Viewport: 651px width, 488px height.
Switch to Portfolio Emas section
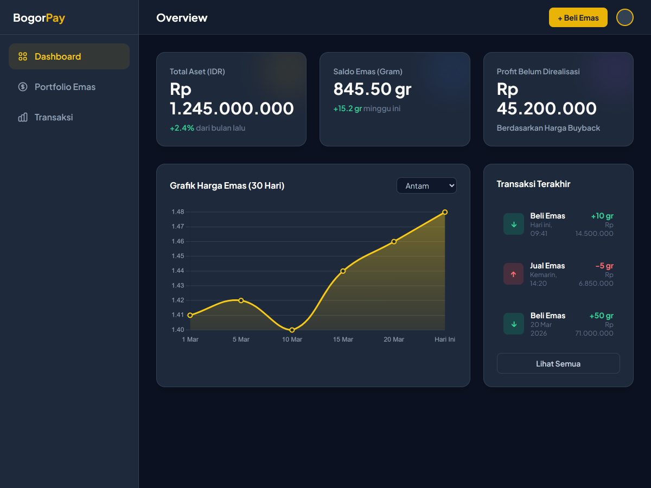pyautogui.click(x=65, y=87)
